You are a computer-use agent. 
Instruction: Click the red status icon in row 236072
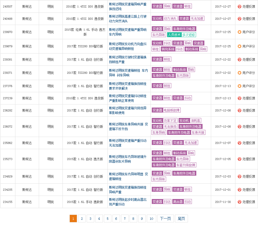click(240, 127)
